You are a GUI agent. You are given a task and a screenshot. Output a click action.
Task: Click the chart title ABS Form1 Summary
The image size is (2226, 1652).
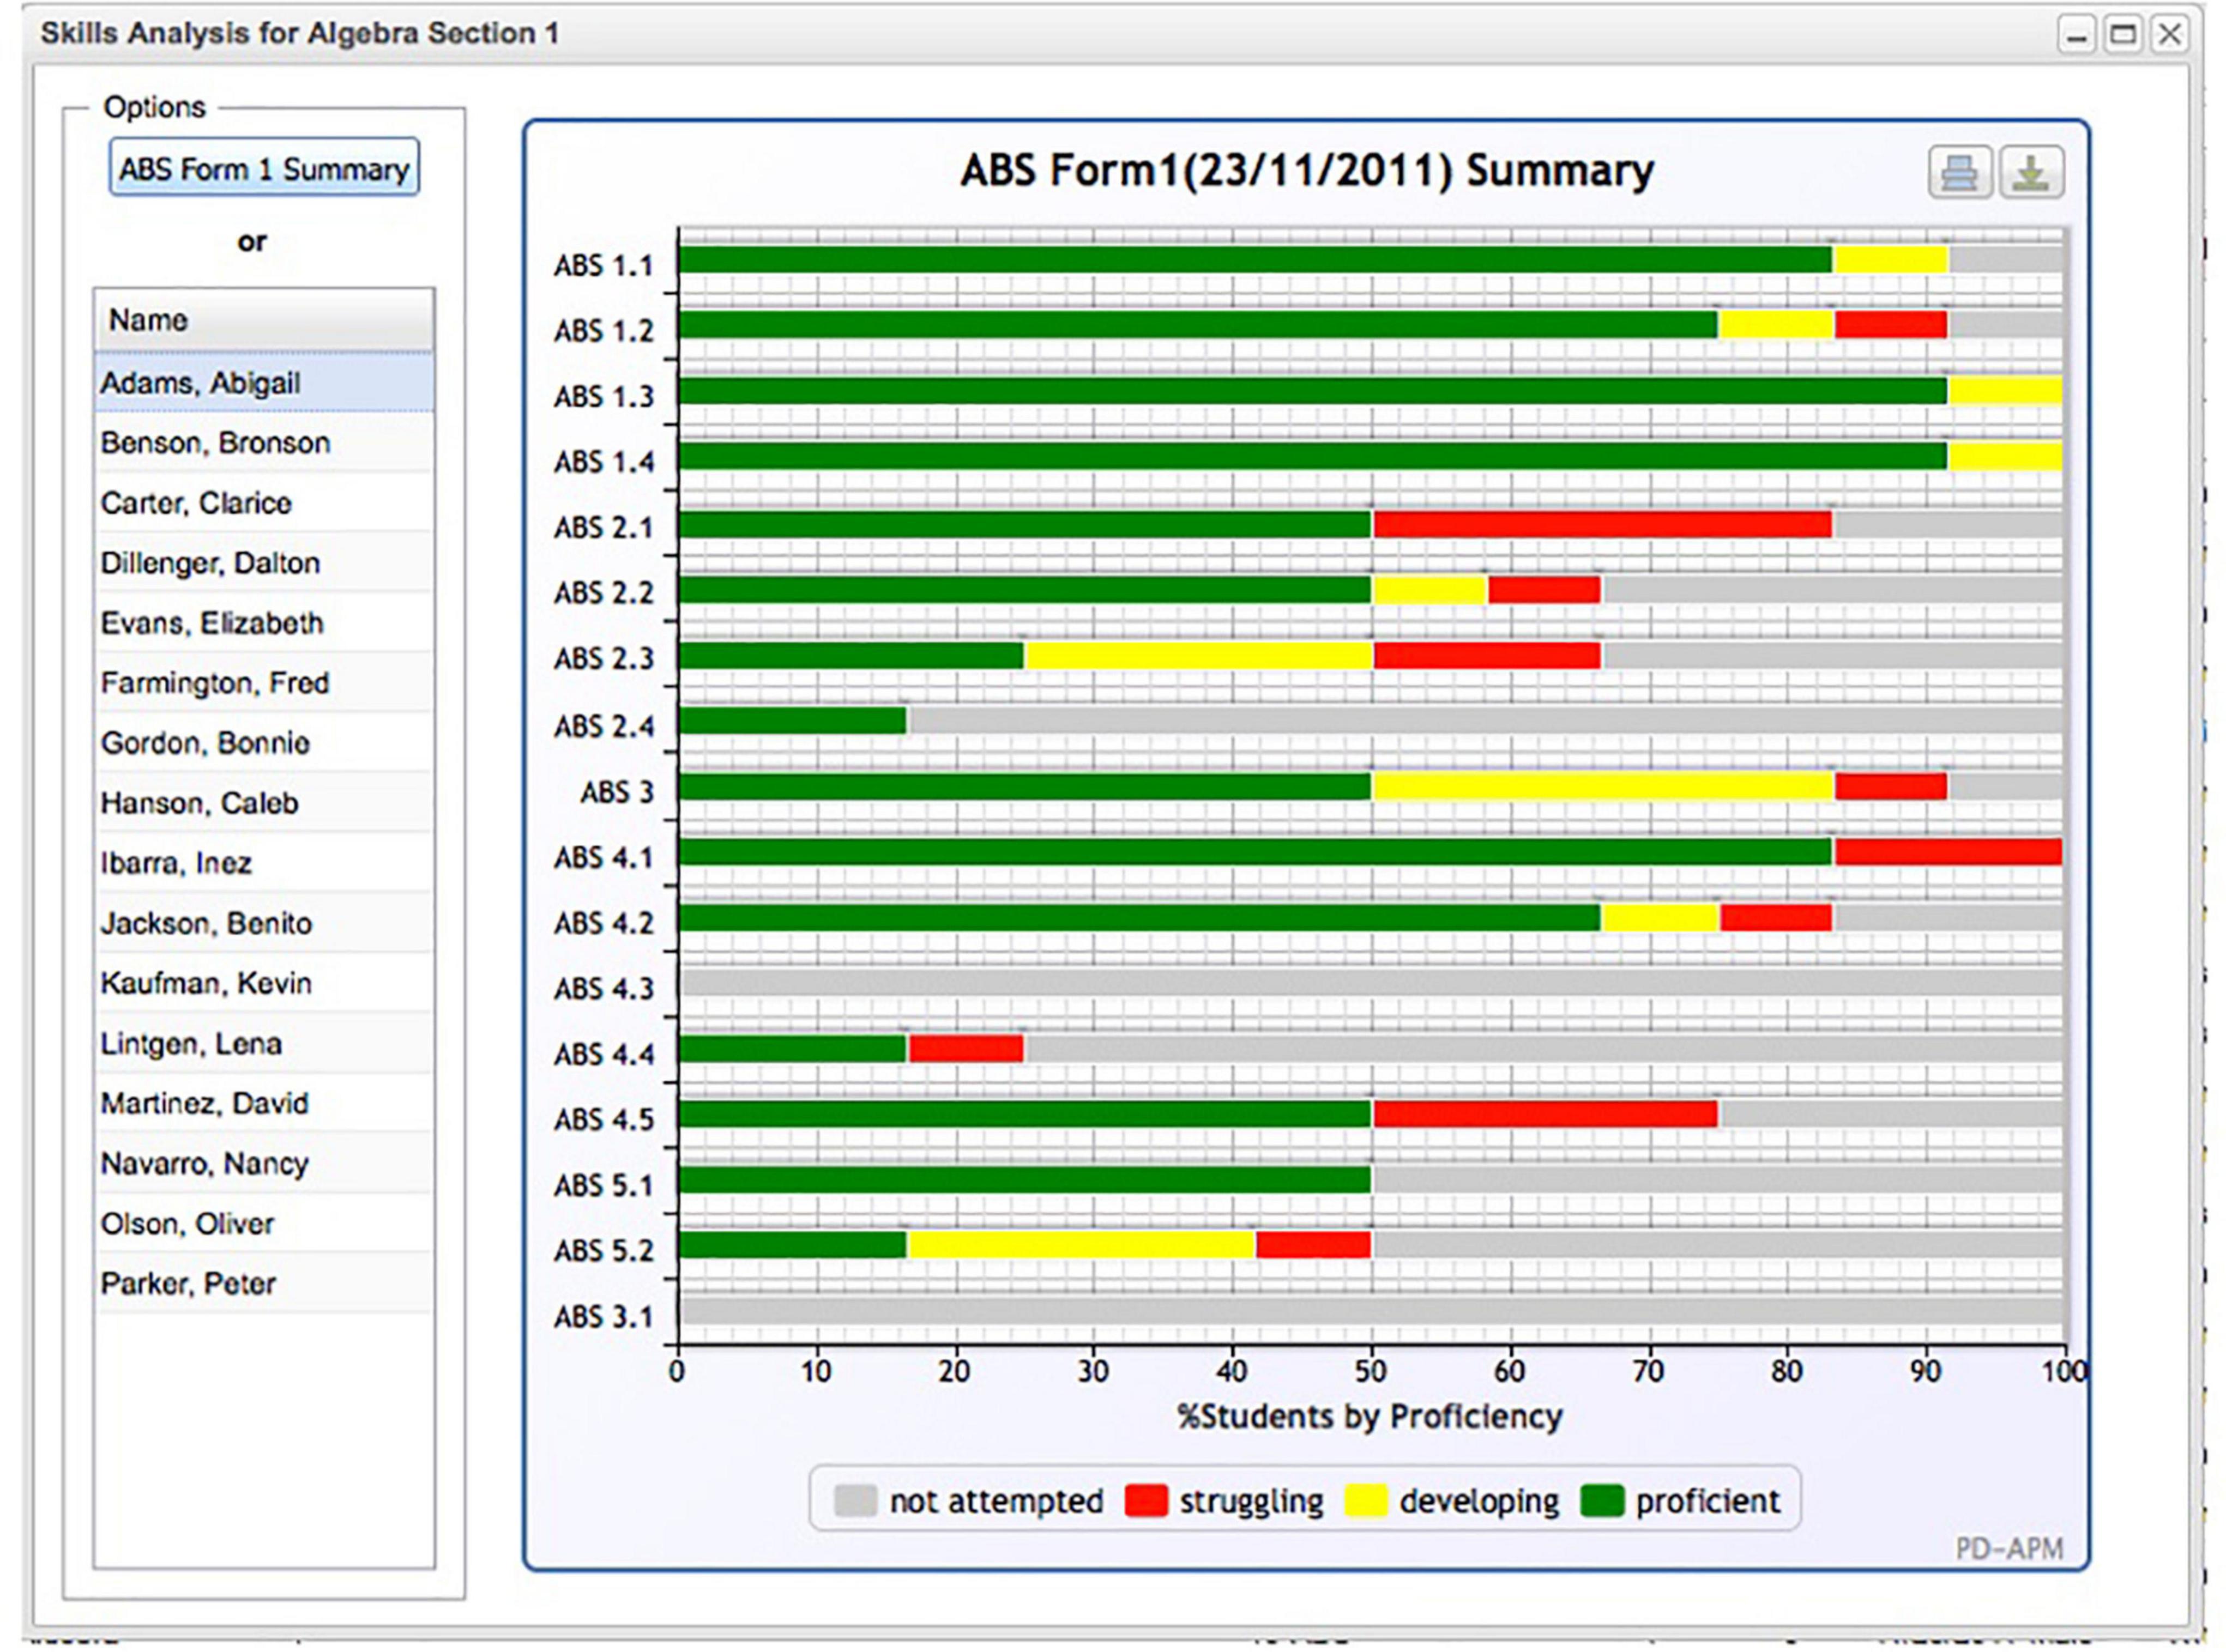click(x=1307, y=170)
